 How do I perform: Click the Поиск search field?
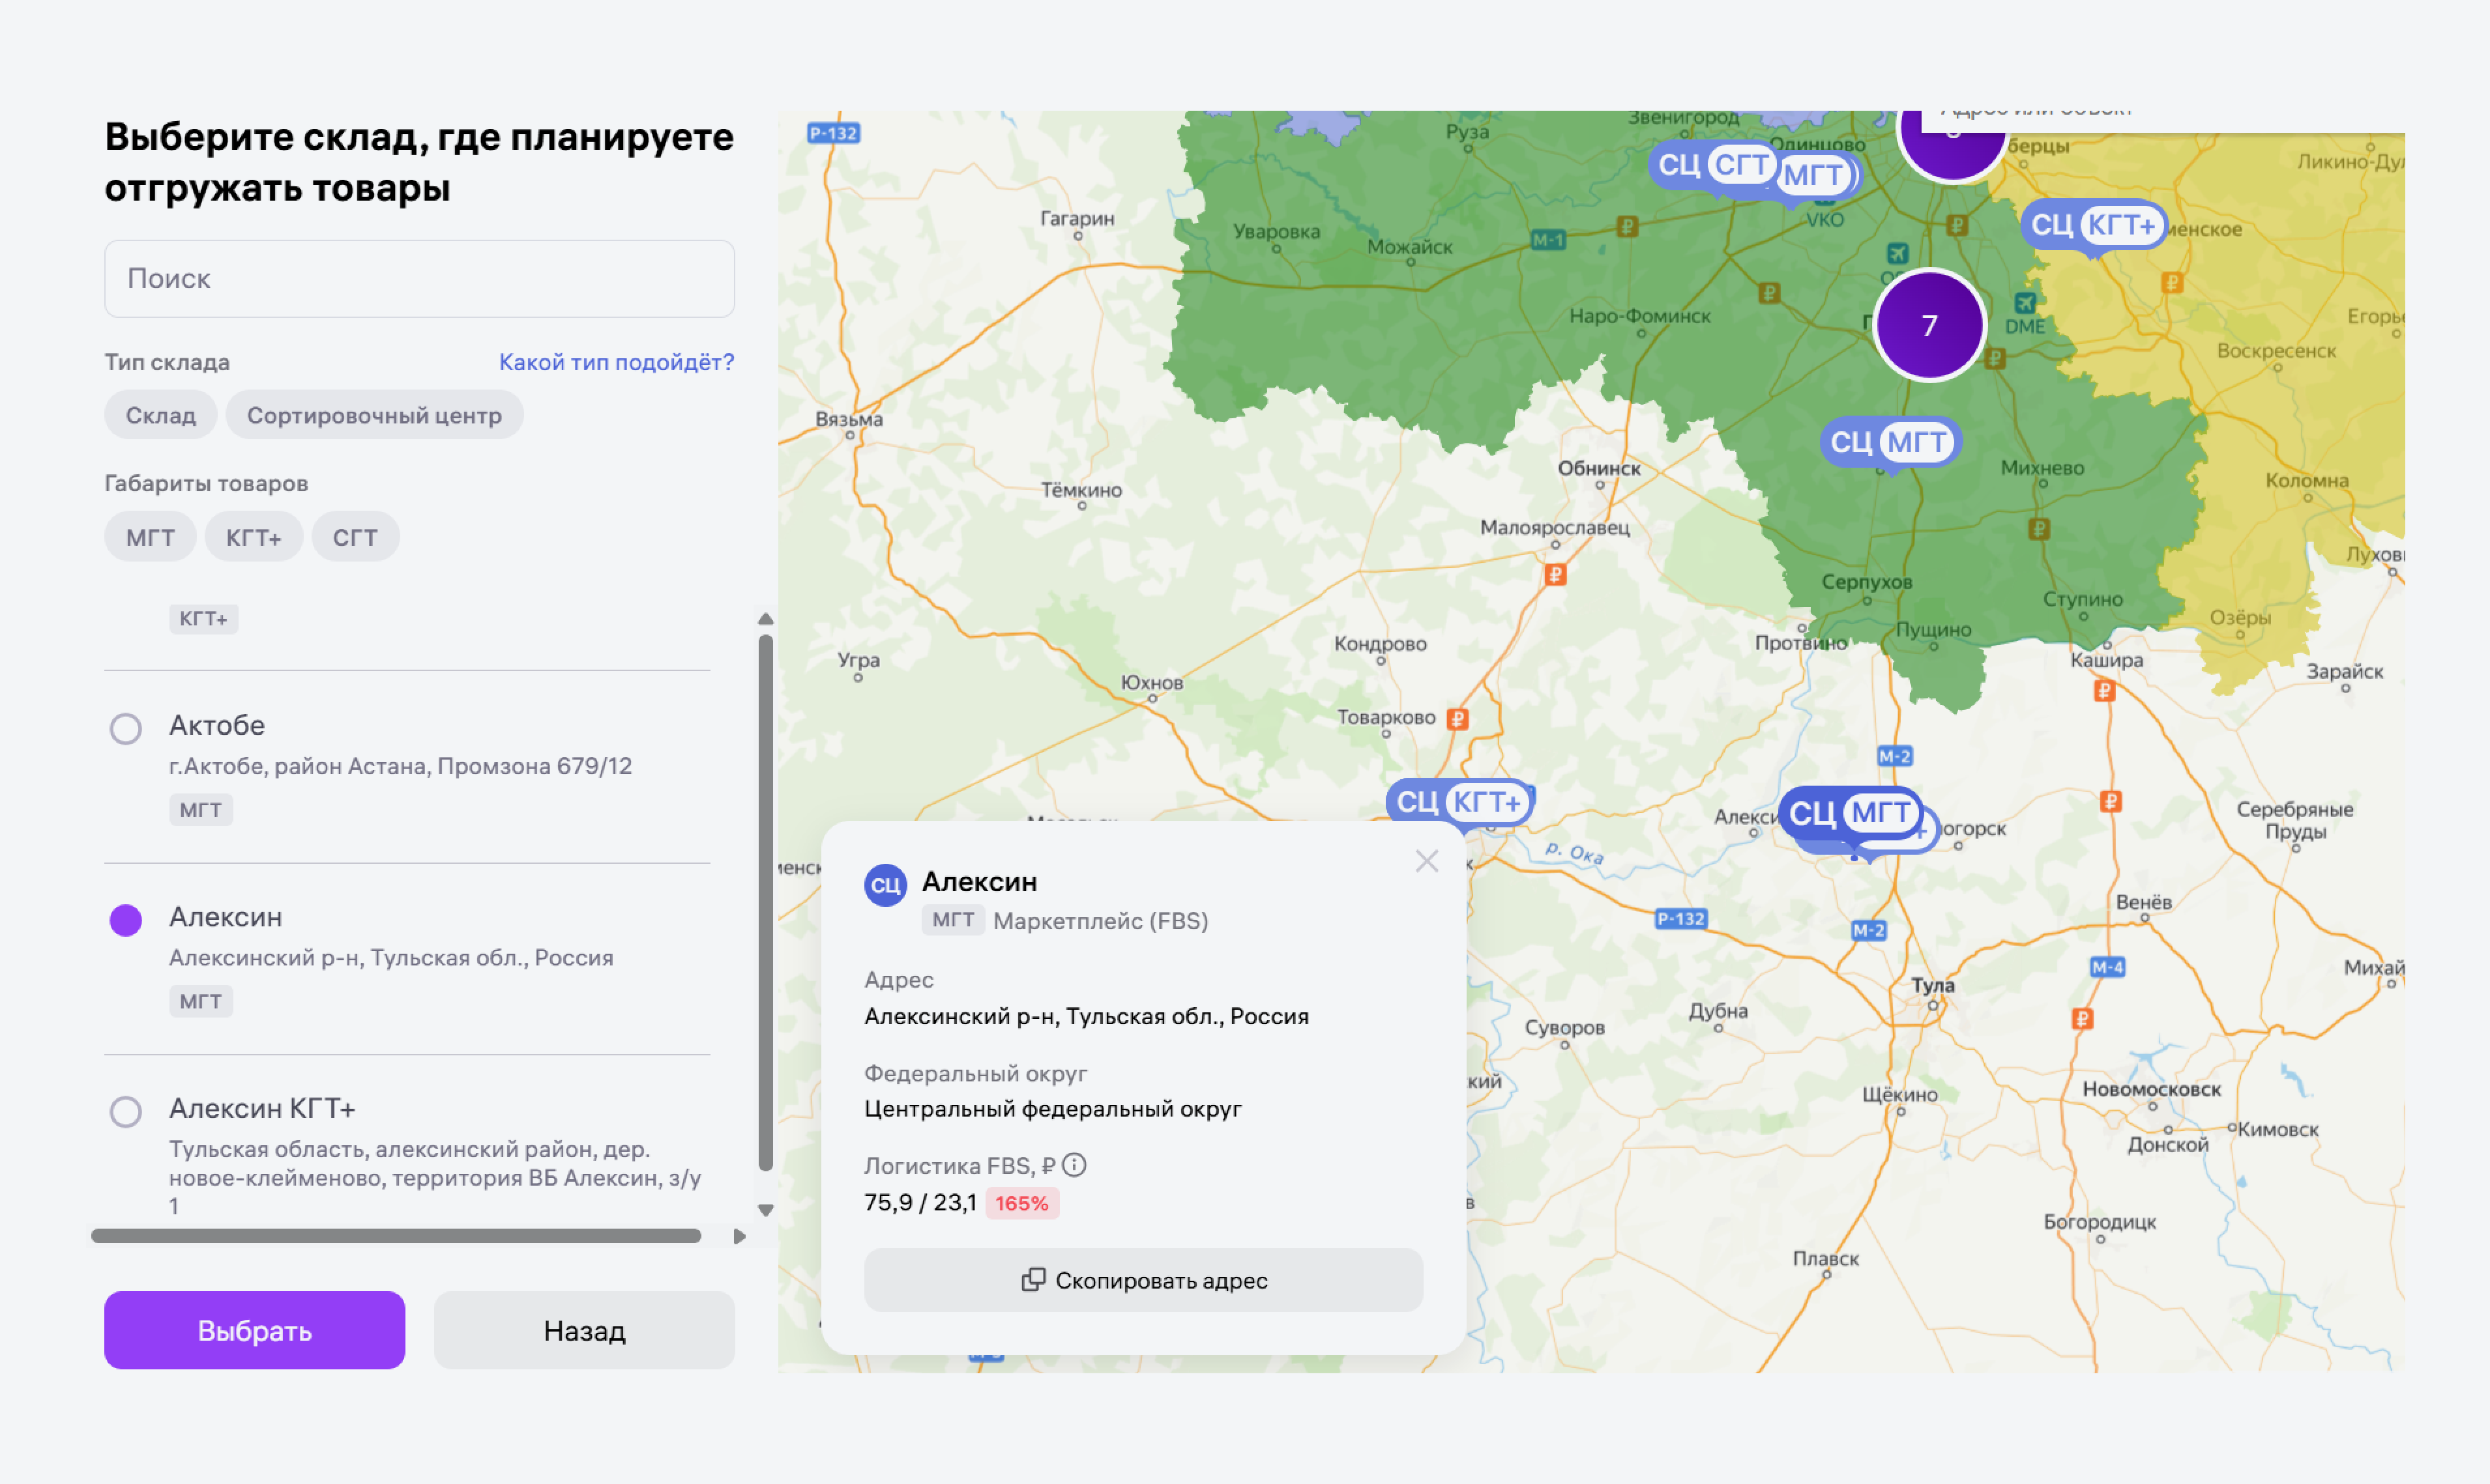pyautogui.click(x=419, y=279)
